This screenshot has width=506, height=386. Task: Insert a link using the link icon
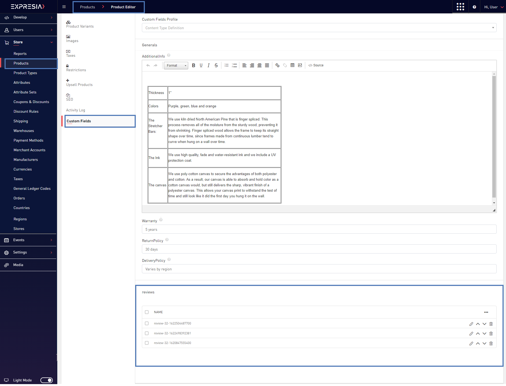tap(277, 65)
